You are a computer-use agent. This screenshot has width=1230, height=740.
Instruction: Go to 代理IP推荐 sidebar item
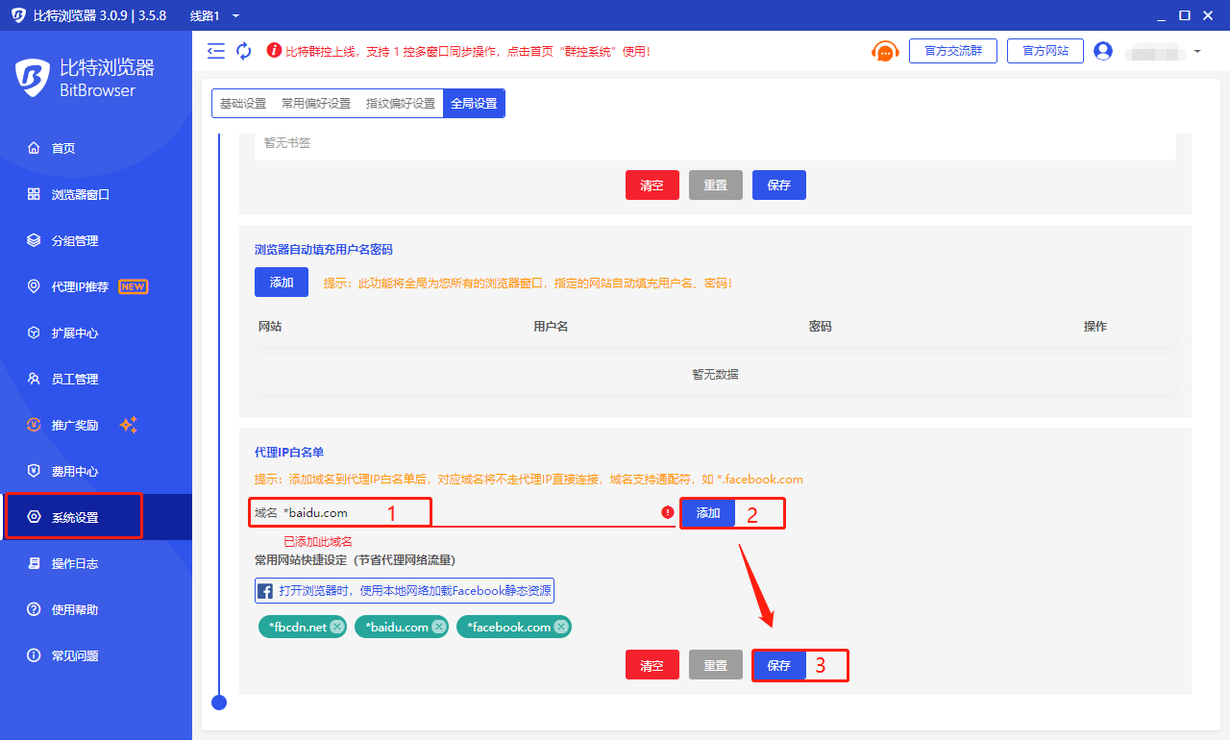pos(81,286)
